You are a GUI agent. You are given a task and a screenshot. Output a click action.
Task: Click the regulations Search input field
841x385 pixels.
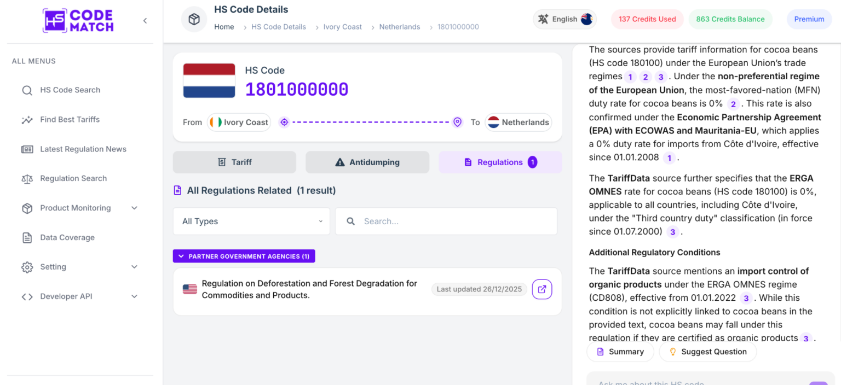pyautogui.click(x=446, y=221)
